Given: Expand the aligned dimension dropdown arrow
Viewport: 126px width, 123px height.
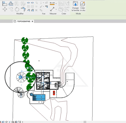Looking at the screenshot, I should pyautogui.click(x=56, y=4).
